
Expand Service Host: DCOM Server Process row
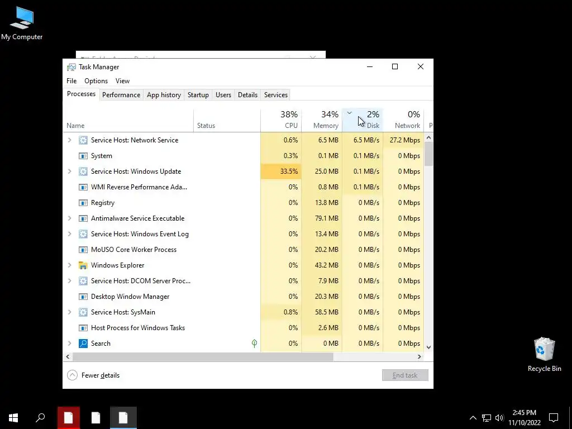click(70, 281)
